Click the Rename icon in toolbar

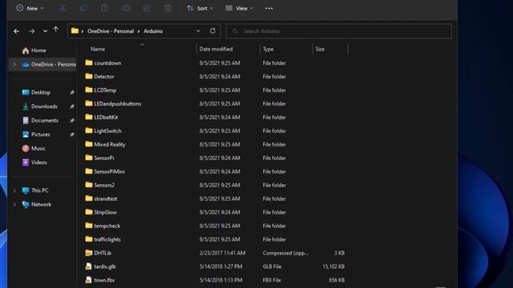[x=126, y=8]
